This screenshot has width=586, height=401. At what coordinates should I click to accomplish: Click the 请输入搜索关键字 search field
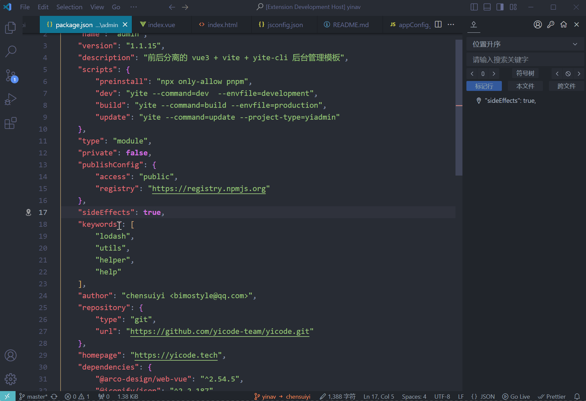pos(525,60)
